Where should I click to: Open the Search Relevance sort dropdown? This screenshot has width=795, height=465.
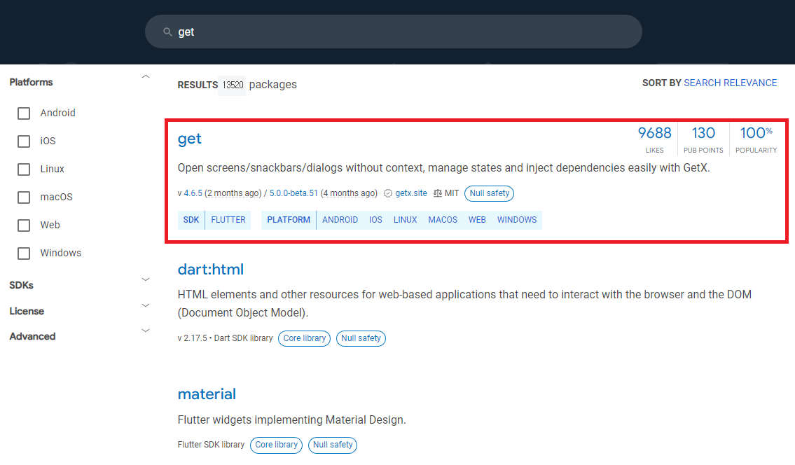coord(730,83)
